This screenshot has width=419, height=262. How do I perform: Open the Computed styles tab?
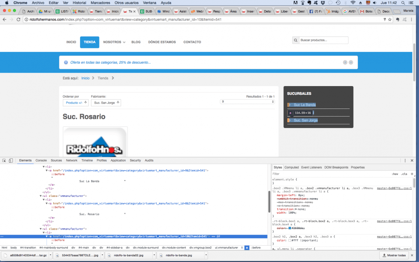tap(291, 168)
